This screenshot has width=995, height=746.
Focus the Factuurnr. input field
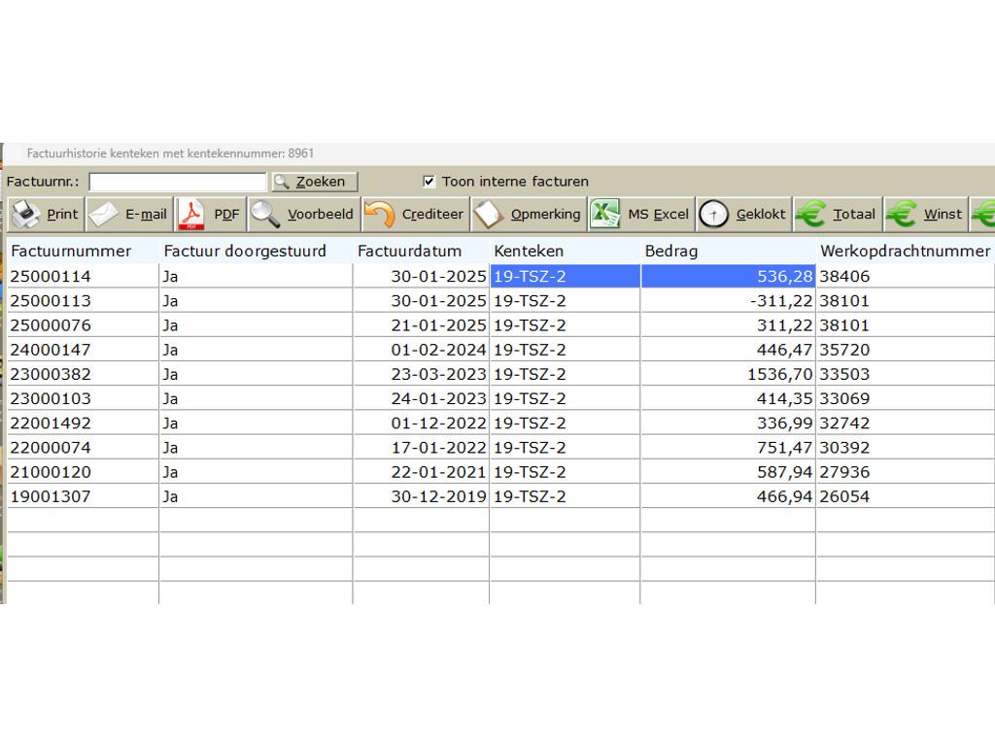[x=177, y=182]
